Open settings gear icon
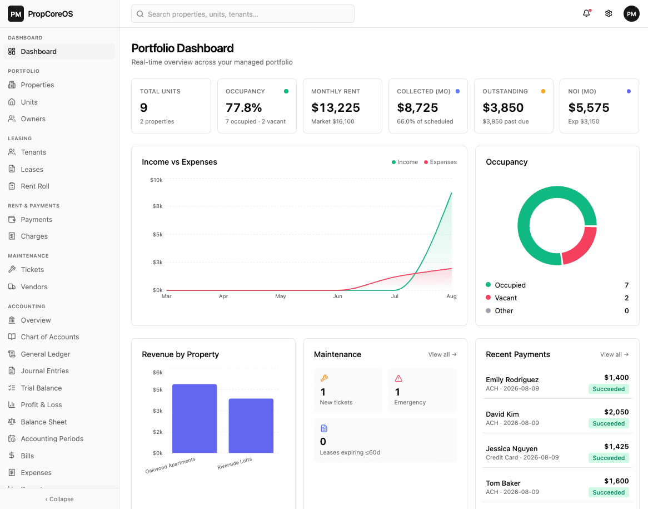Screen dimensions: 648x509 609,14
